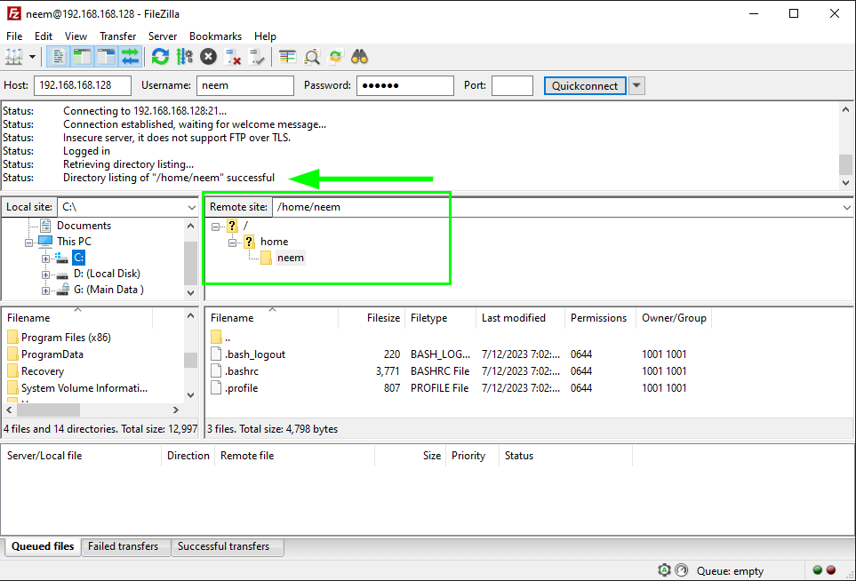Refresh the file and folder lists

(160, 57)
